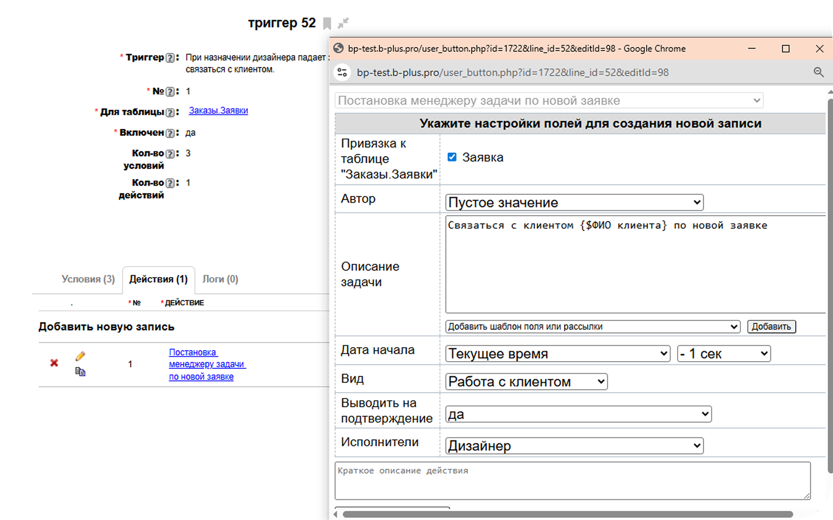
Task: Click into Краткое описание действия text field
Action: click(x=572, y=480)
